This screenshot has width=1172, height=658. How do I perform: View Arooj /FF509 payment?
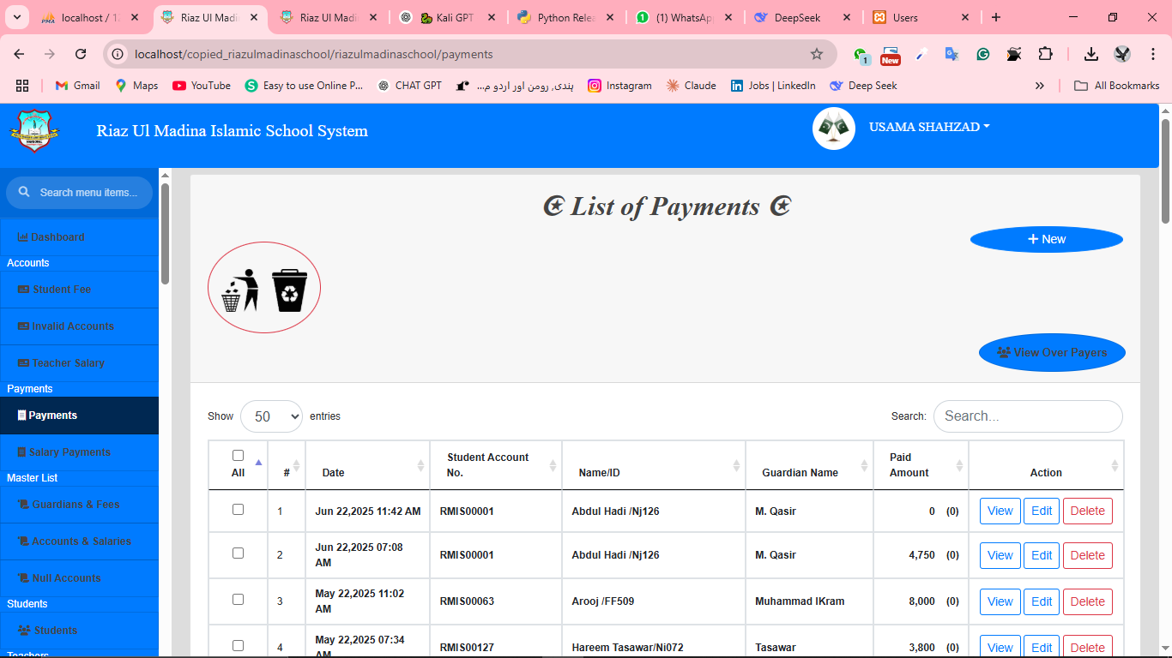[1000, 601]
